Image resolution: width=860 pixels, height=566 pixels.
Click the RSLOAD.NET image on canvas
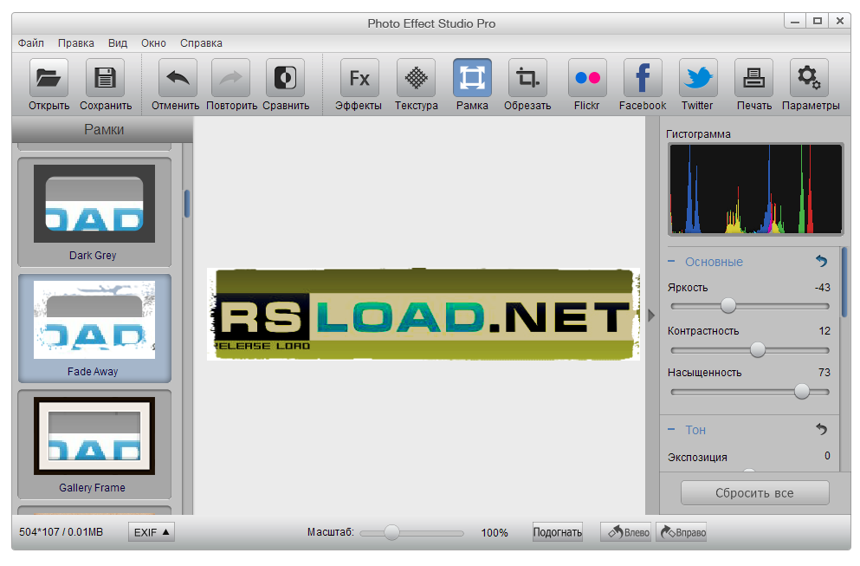coord(423,314)
